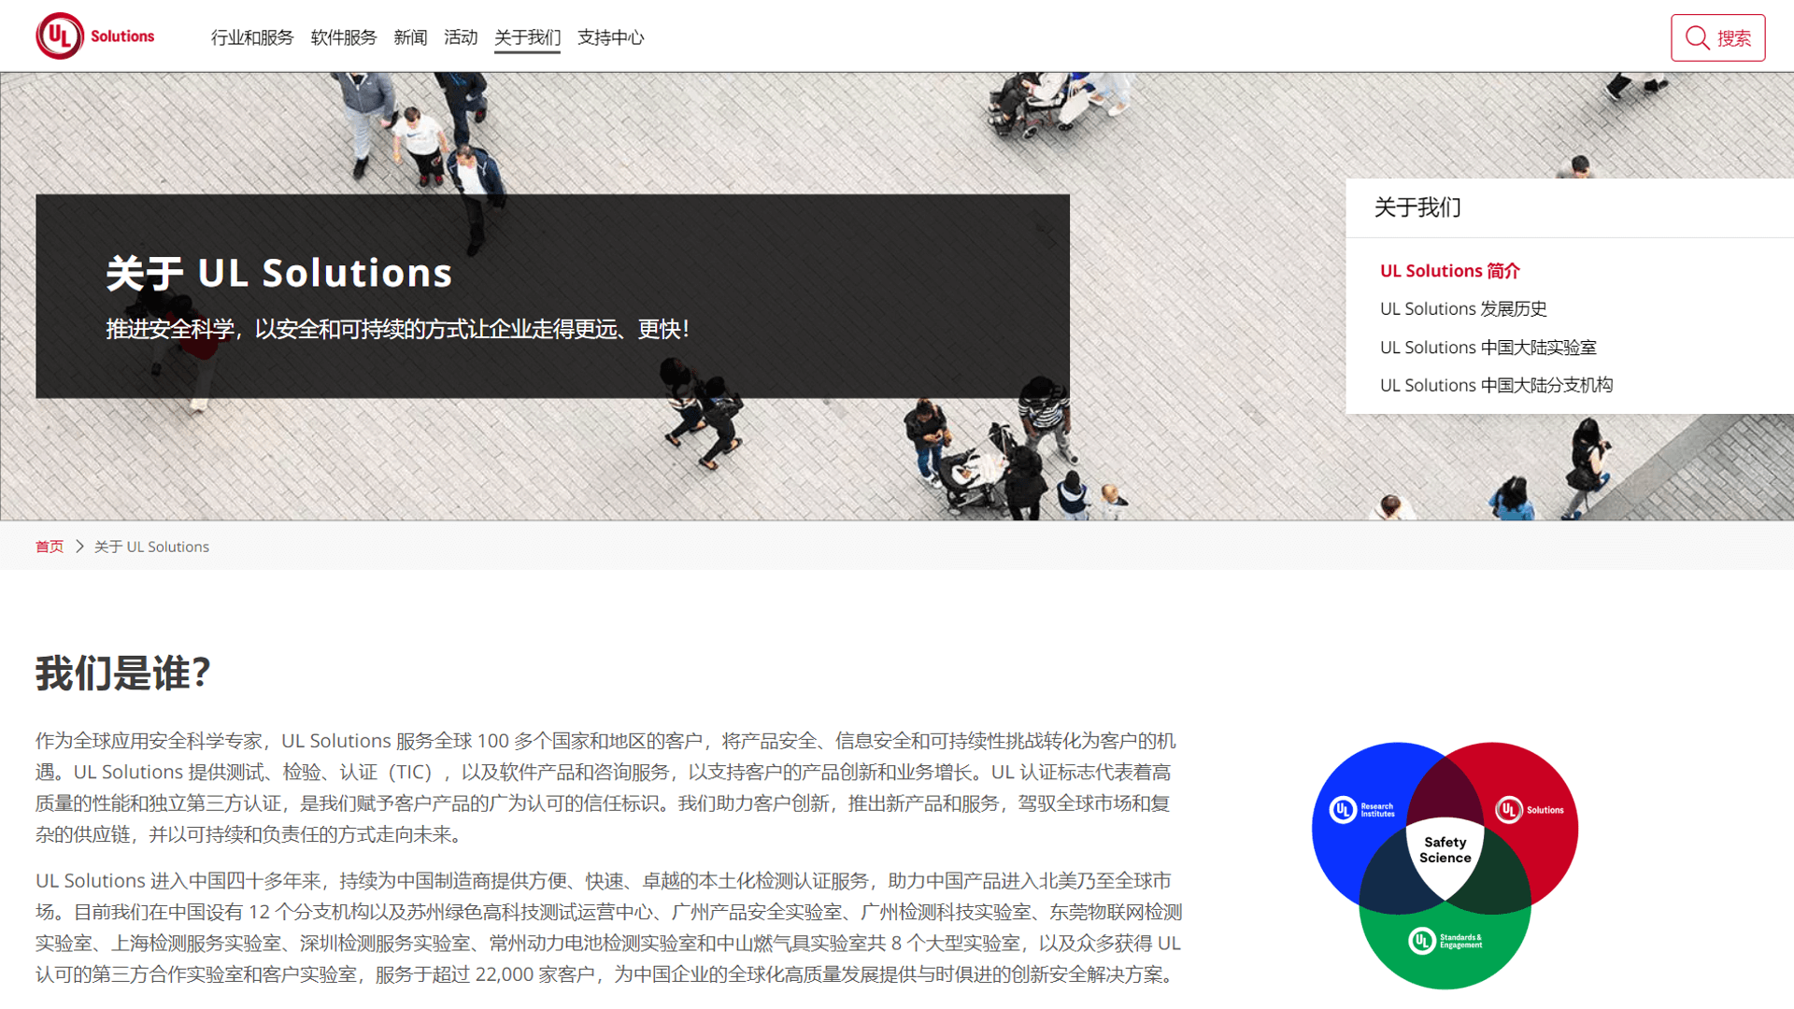Image resolution: width=1794 pixels, height=1009 pixels.
Task: Click the UL Solutions logo
Action: (x=95, y=36)
